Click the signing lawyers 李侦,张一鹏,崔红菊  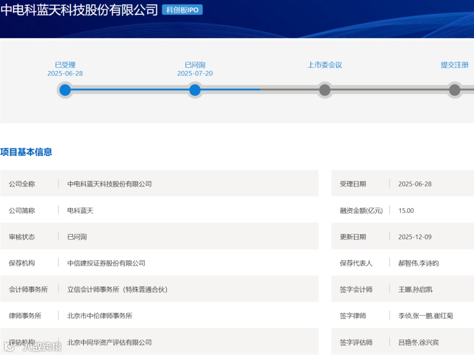pyautogui.click(x=426, y=316)
